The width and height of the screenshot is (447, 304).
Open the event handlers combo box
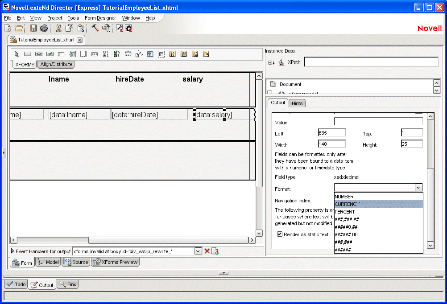point(199,251)
